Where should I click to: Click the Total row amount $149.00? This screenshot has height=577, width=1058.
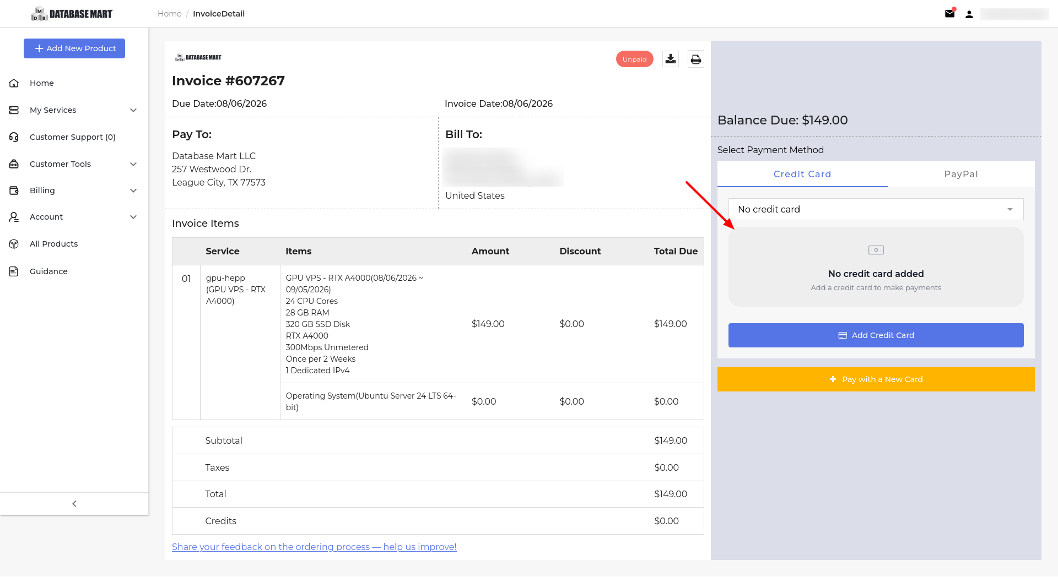point(671,494)
